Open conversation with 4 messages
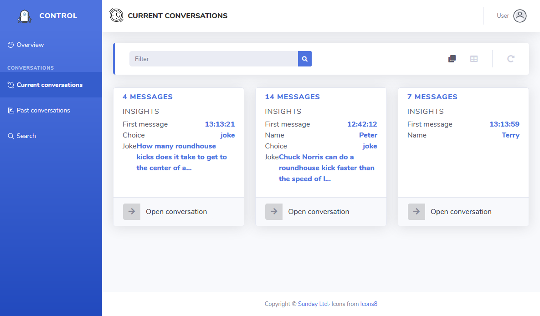The height and width of the screenshot is (316, 540). (x=176, y=212)
